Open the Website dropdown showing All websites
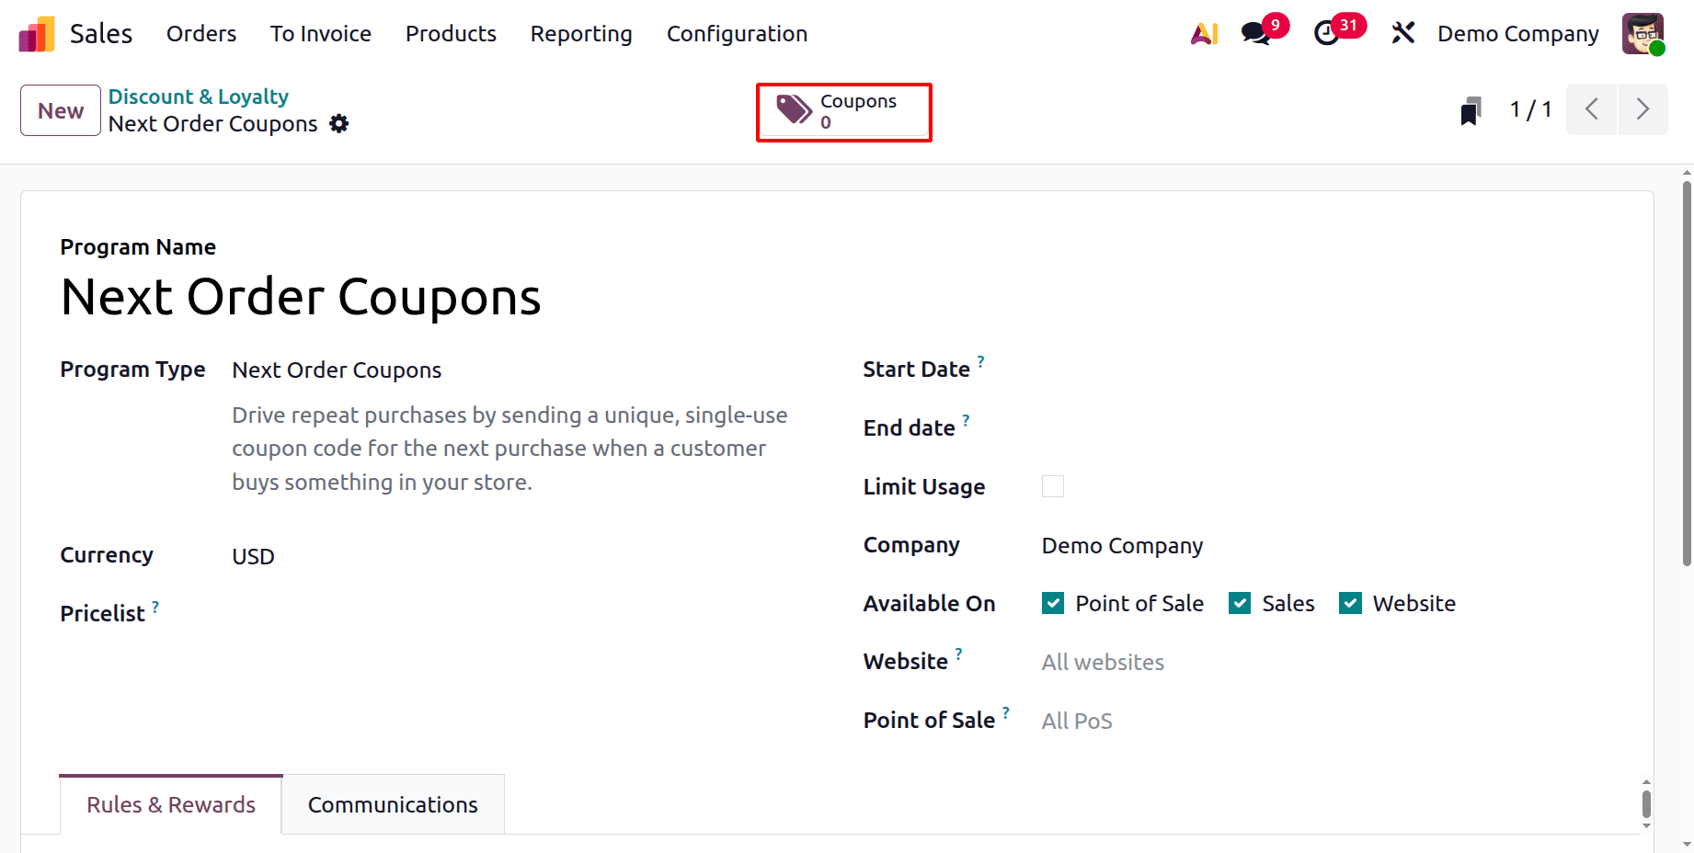The width and height of the screenshot is (1694, 853). coord(1103,661)
